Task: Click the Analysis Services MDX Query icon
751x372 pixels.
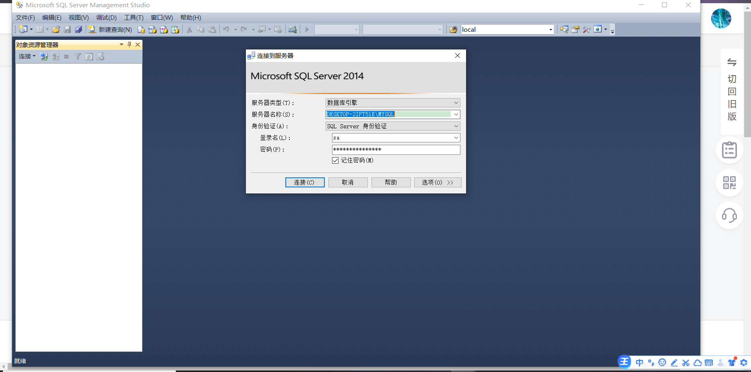Action: (152, 29)
